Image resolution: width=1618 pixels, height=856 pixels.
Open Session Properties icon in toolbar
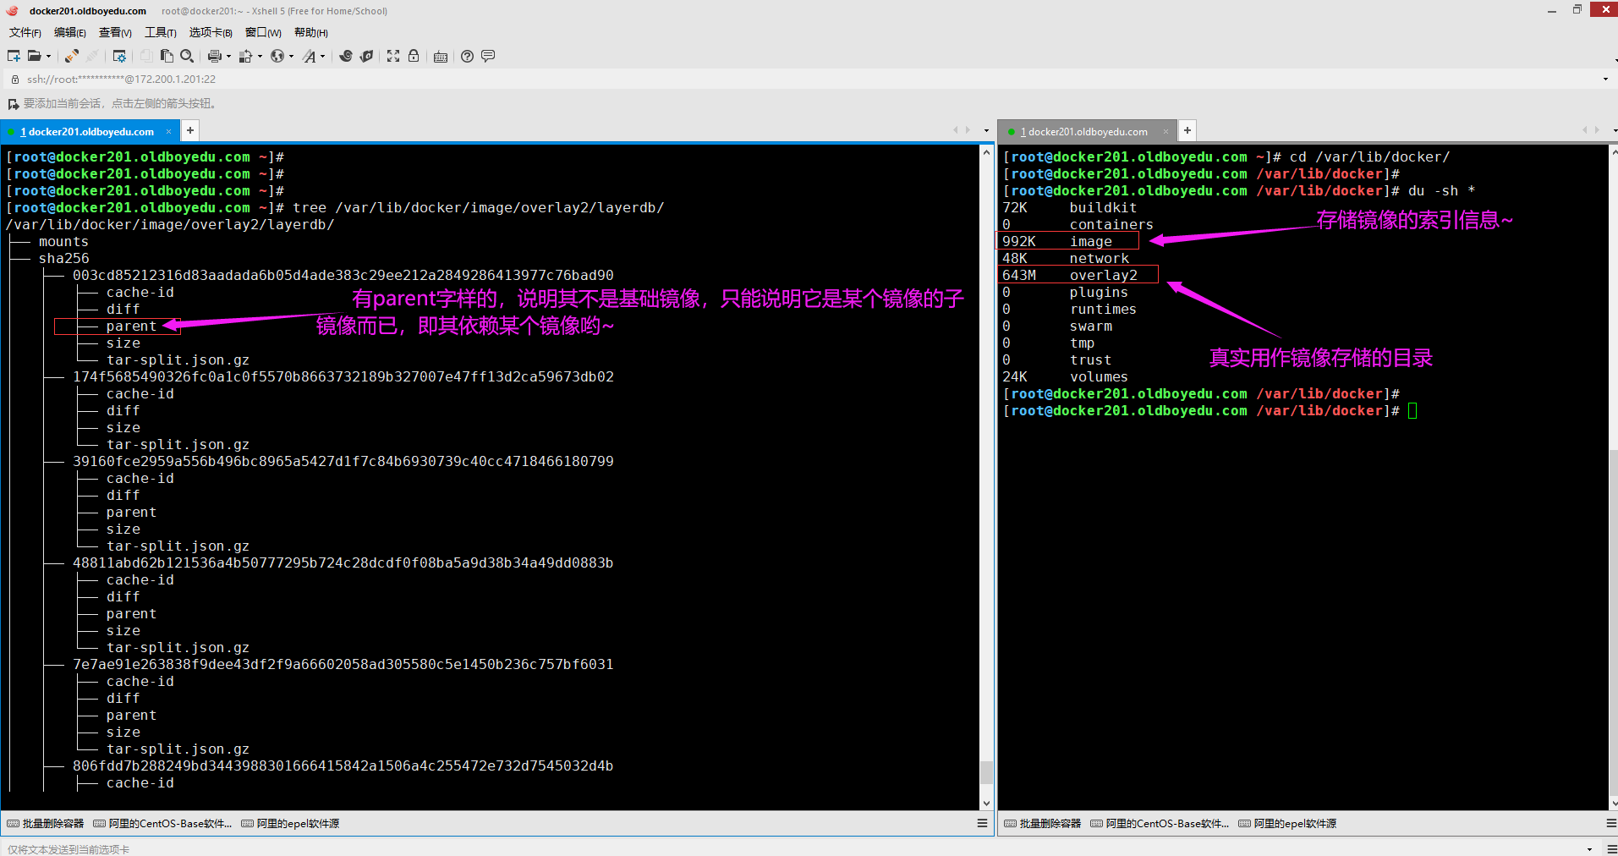coord(119,56)
